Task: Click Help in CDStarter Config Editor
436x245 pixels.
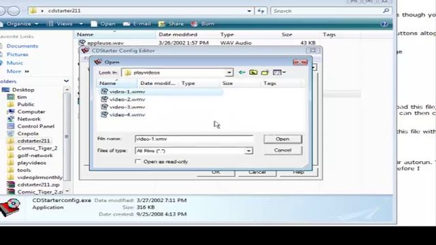Action: [298, 172]
